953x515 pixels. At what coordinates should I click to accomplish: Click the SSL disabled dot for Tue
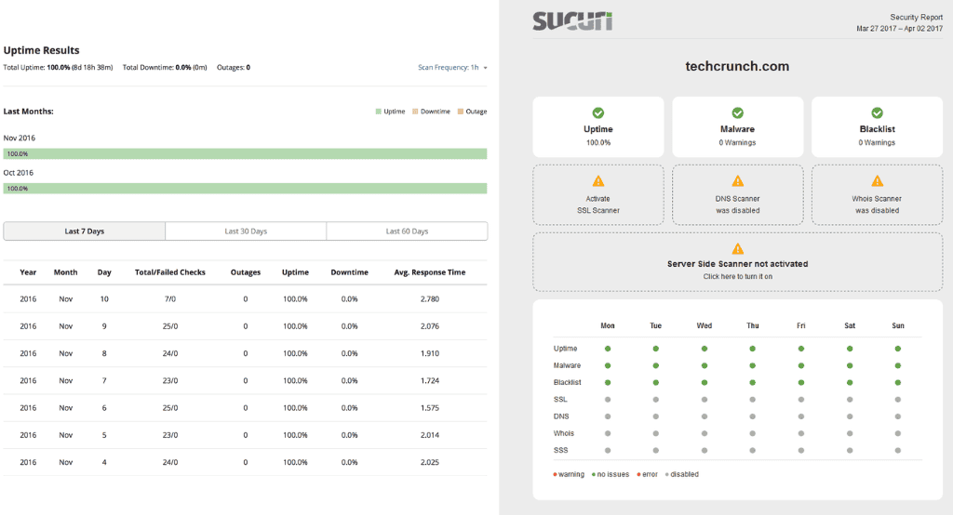pyautogui.click(x=655, y=400)
